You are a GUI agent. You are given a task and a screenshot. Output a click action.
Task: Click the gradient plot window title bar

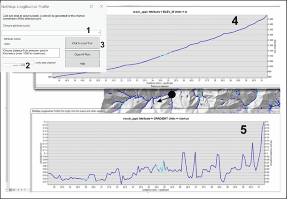click(138, 111)
